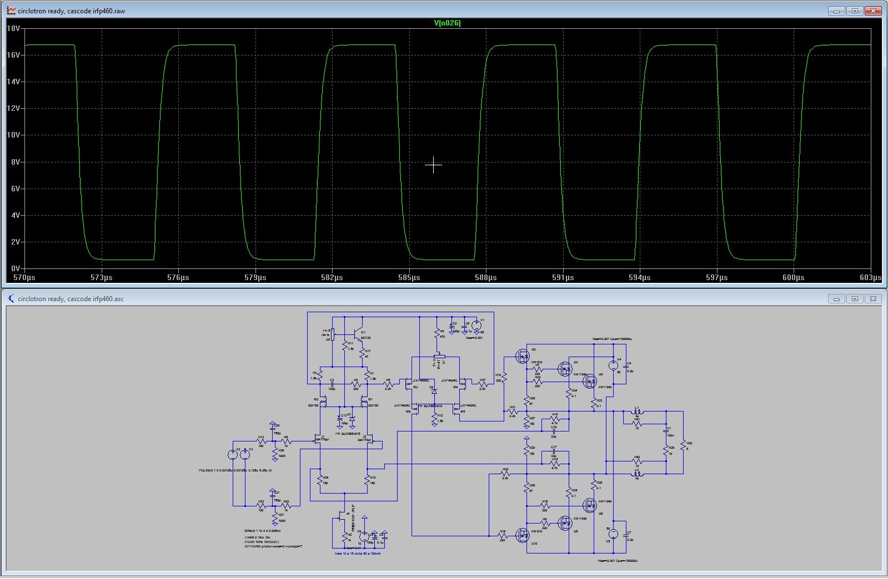Click the .TRAN simulation directive text

click(x=258, y=537)
